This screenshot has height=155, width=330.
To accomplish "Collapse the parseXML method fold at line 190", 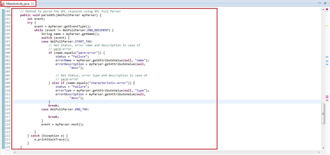I will (11, 15).
